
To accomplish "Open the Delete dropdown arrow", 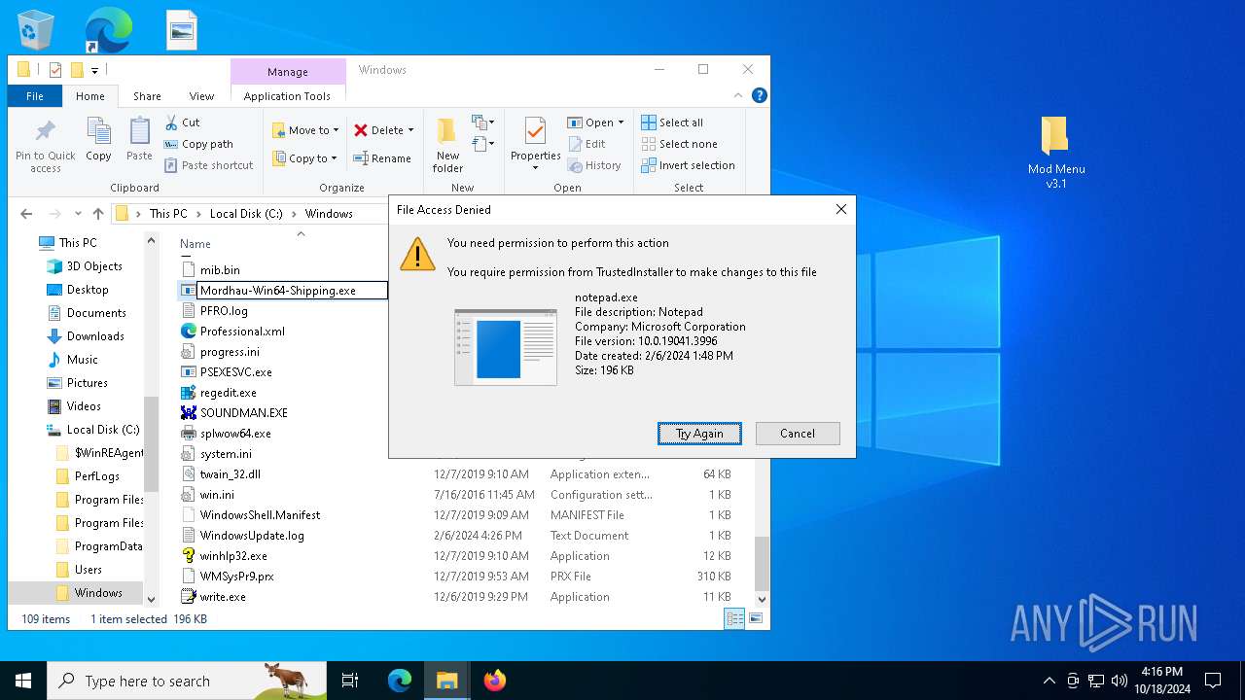I will click(x=410, y=130).
